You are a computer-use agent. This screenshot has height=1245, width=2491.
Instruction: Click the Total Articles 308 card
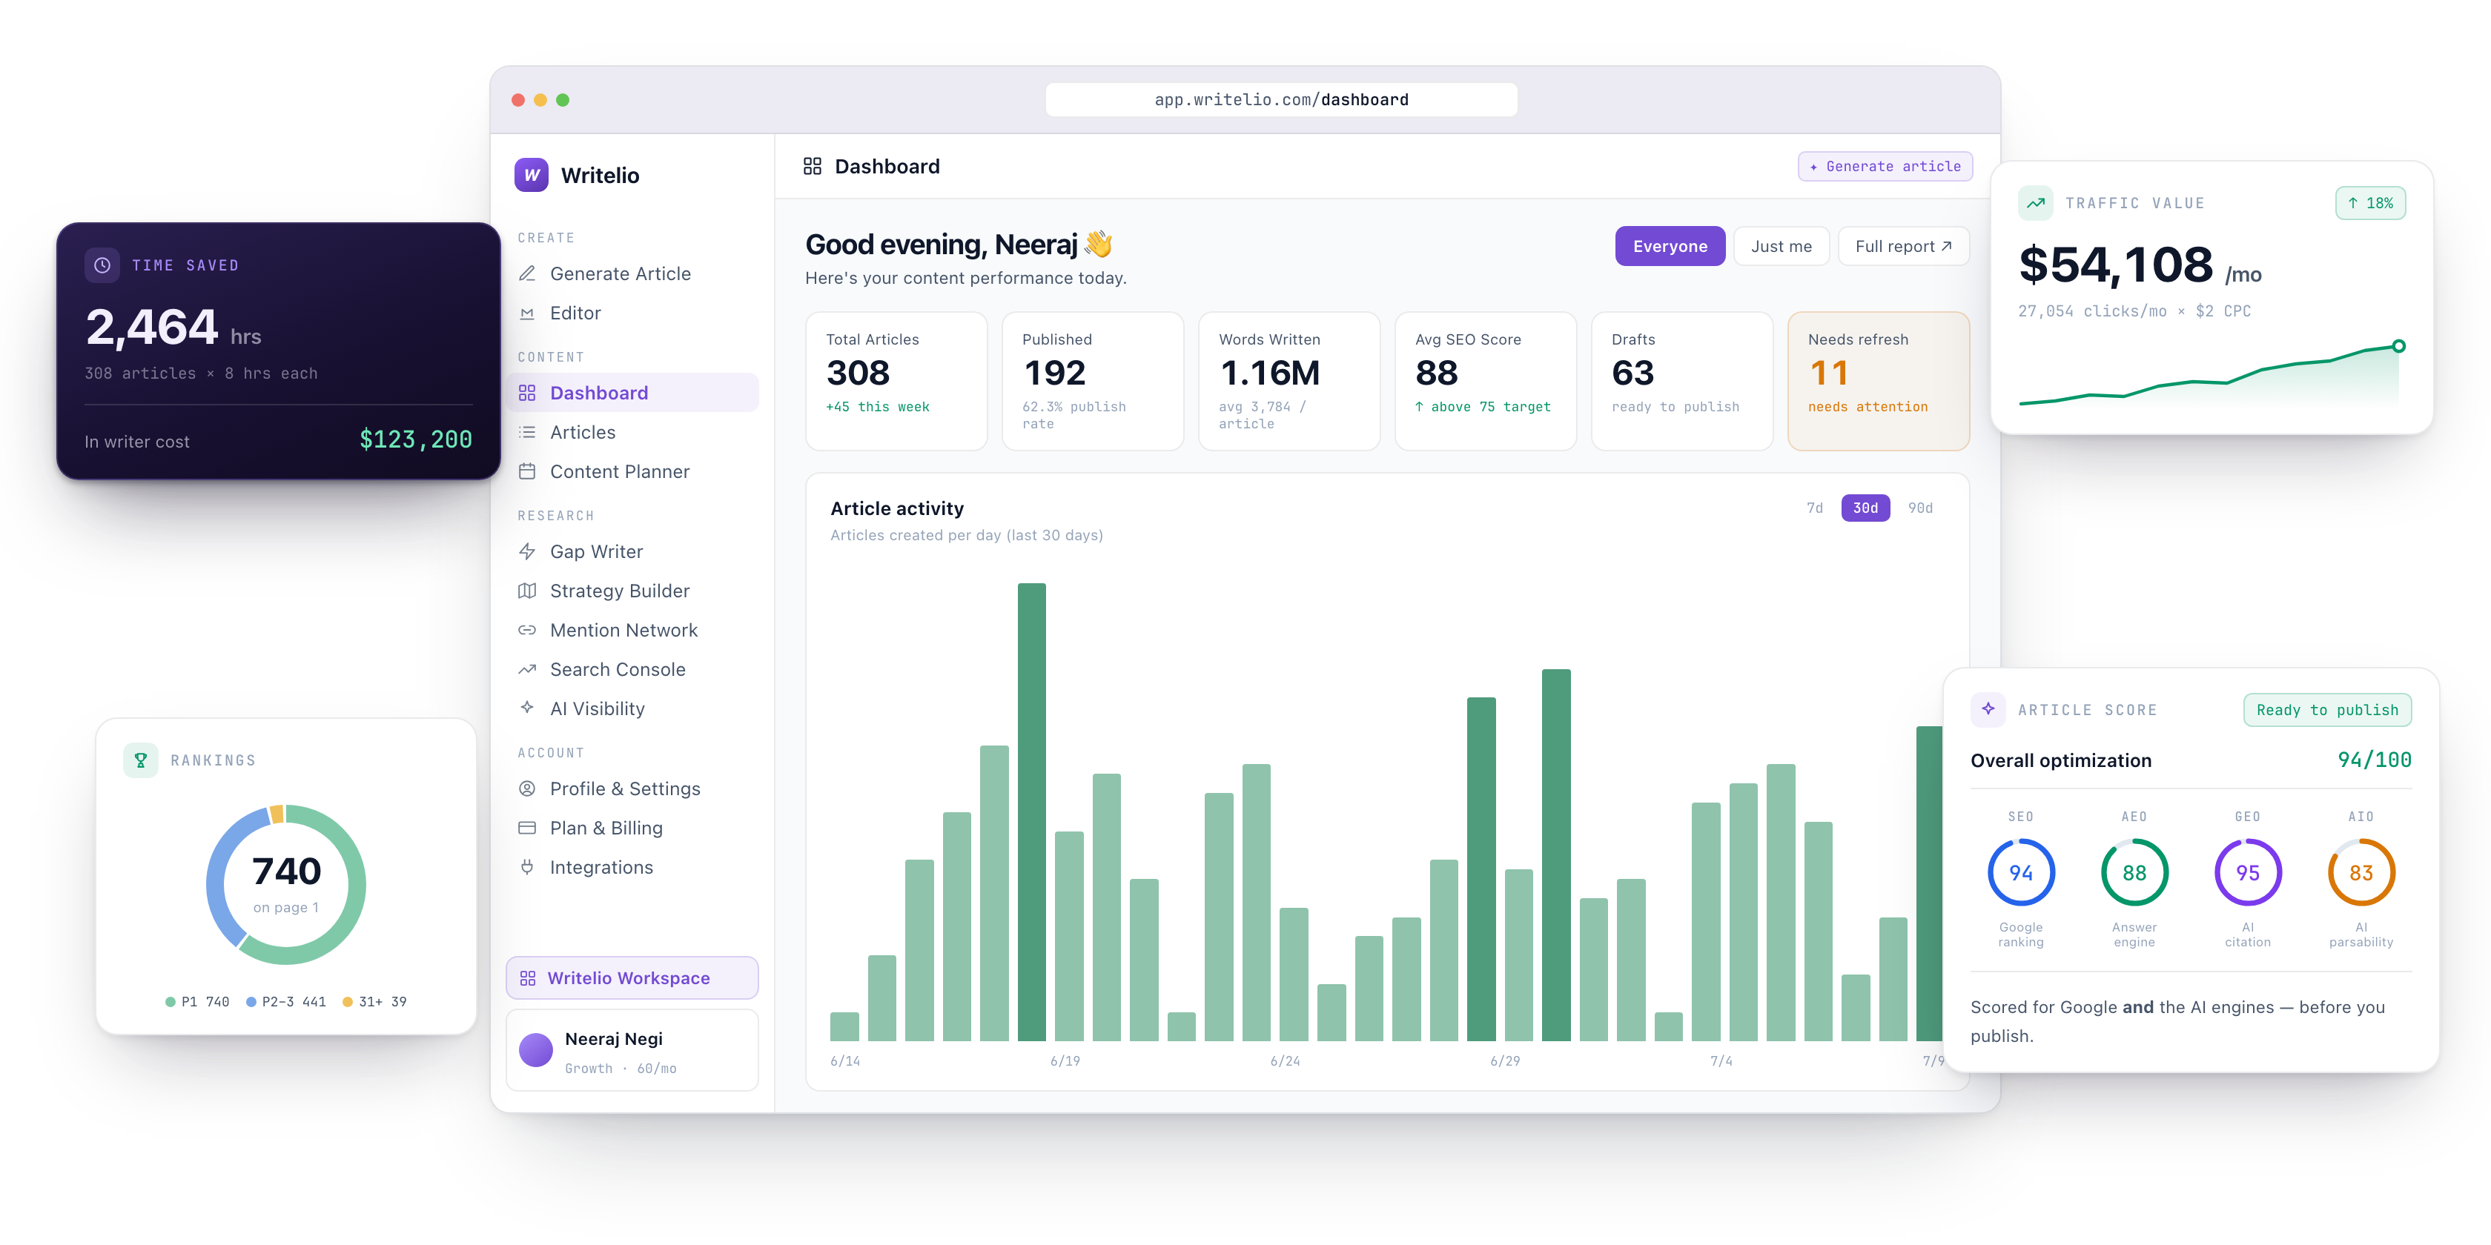[x=896, y=381]
